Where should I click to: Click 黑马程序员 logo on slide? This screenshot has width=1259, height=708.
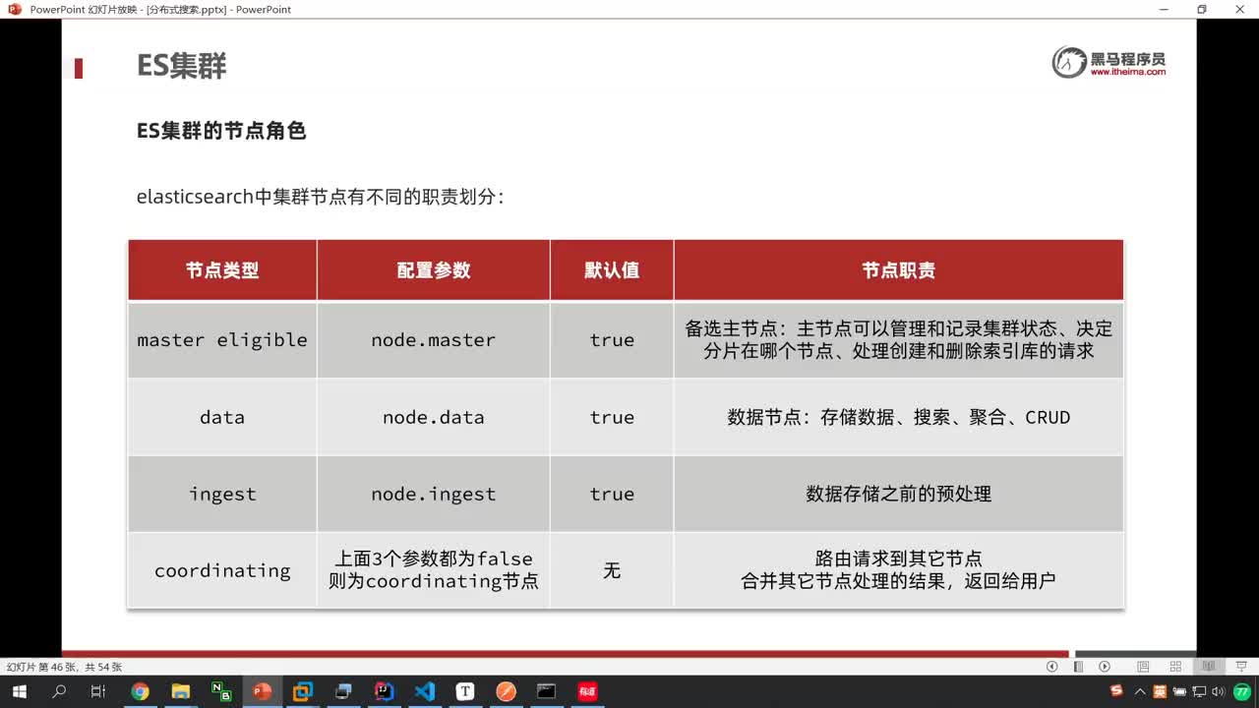pos(1109,62)
